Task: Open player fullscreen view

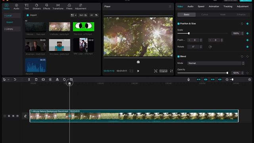Action: point(171,71)
